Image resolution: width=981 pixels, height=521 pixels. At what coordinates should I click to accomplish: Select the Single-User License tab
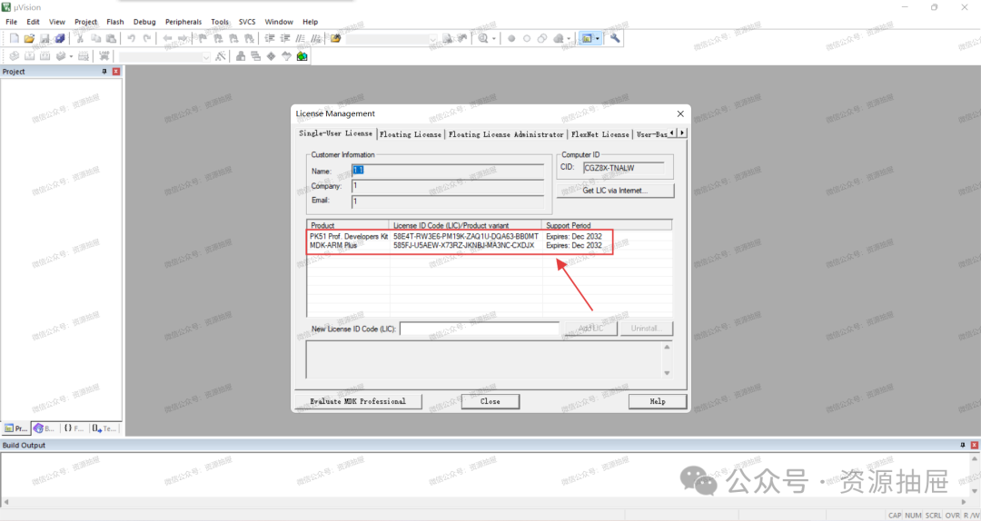tap(335, 133)
